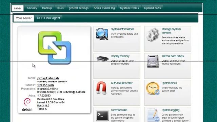
Task: Click the Manage System services gears icon
Action: (153, 35)
